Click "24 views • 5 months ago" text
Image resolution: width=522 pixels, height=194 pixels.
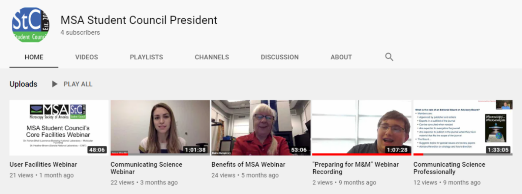coord(245,175)
